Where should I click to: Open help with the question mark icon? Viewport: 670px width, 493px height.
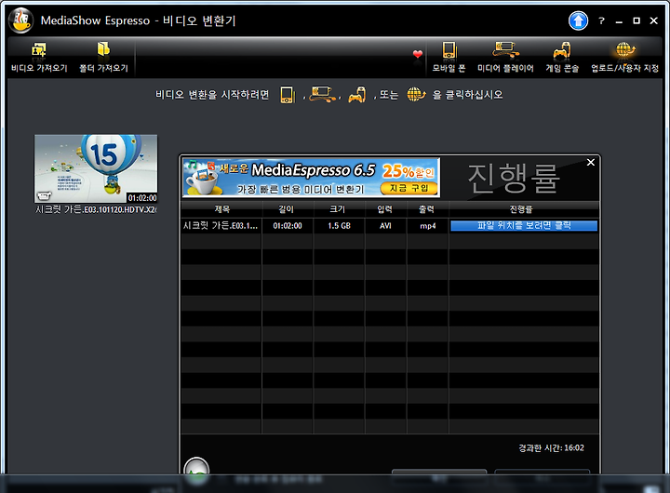pyautogui.click(x=602, y=20)
